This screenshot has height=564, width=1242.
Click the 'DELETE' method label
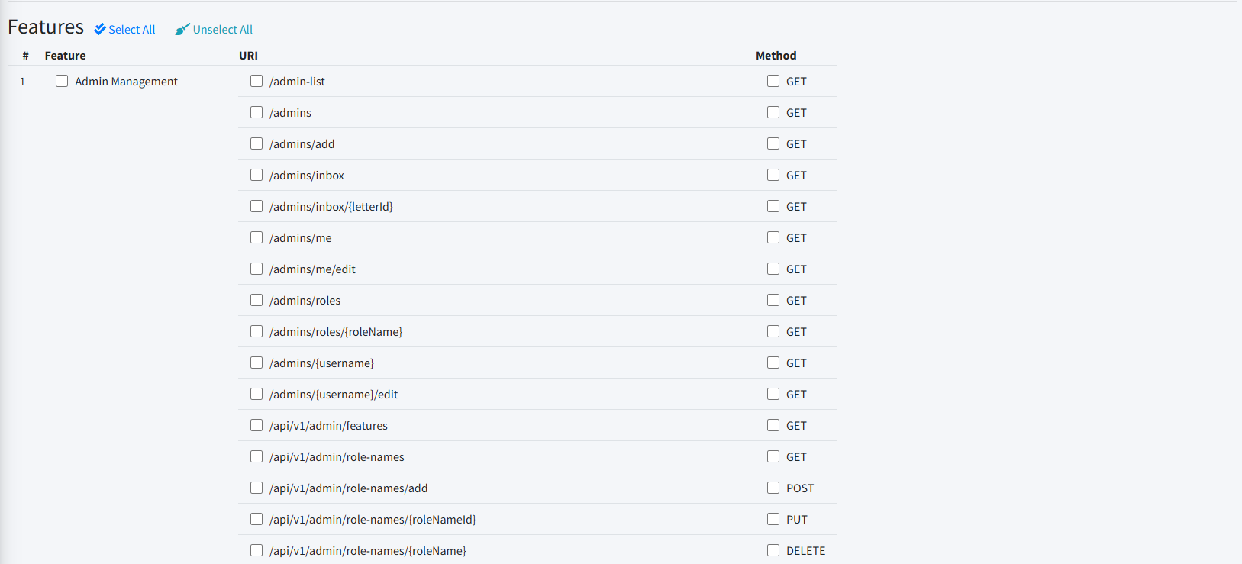(806, 551)
